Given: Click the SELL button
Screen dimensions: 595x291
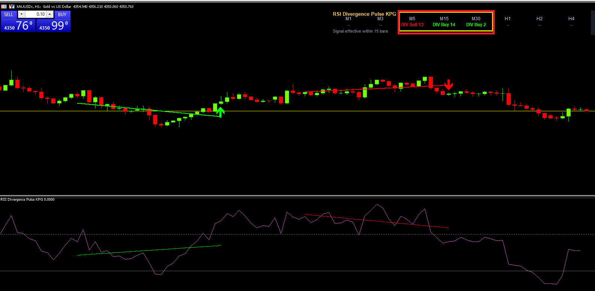Looking at the screenshot, I should (9, 15).
